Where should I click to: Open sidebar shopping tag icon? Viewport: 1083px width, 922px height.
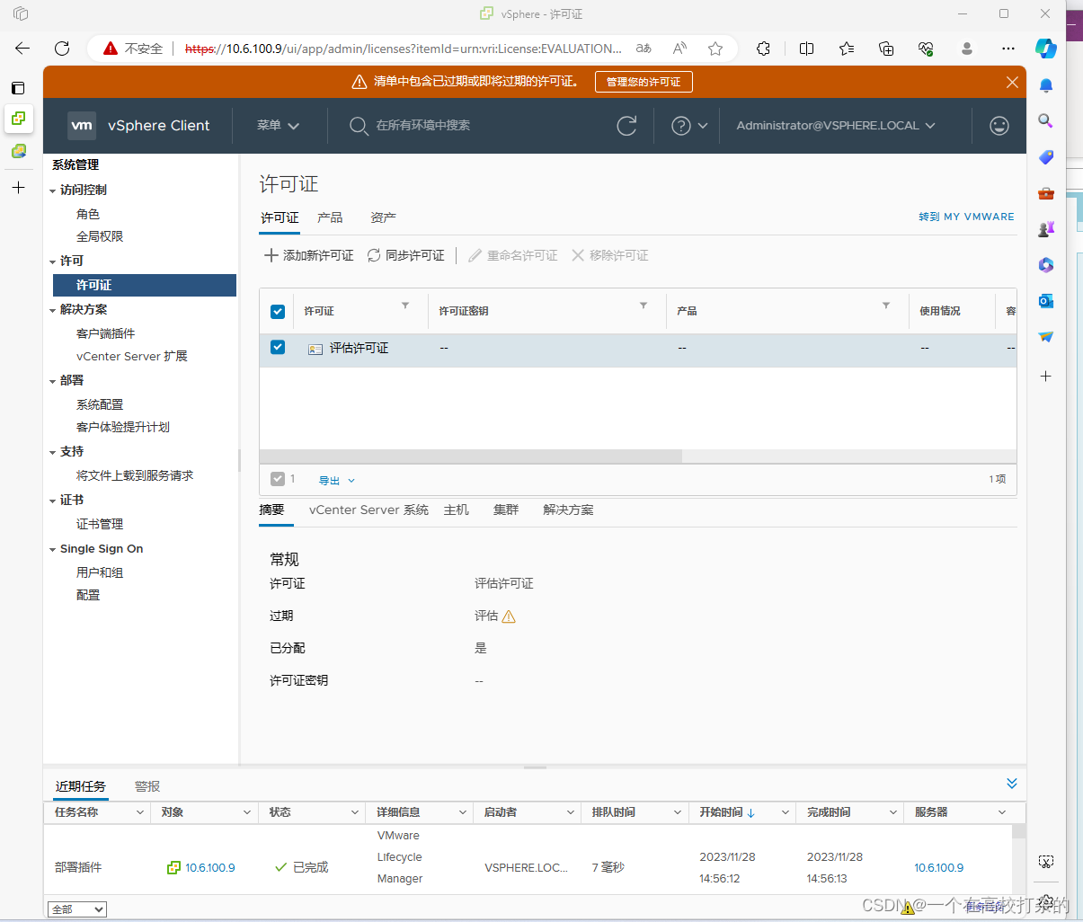[x=1045, y=157]
